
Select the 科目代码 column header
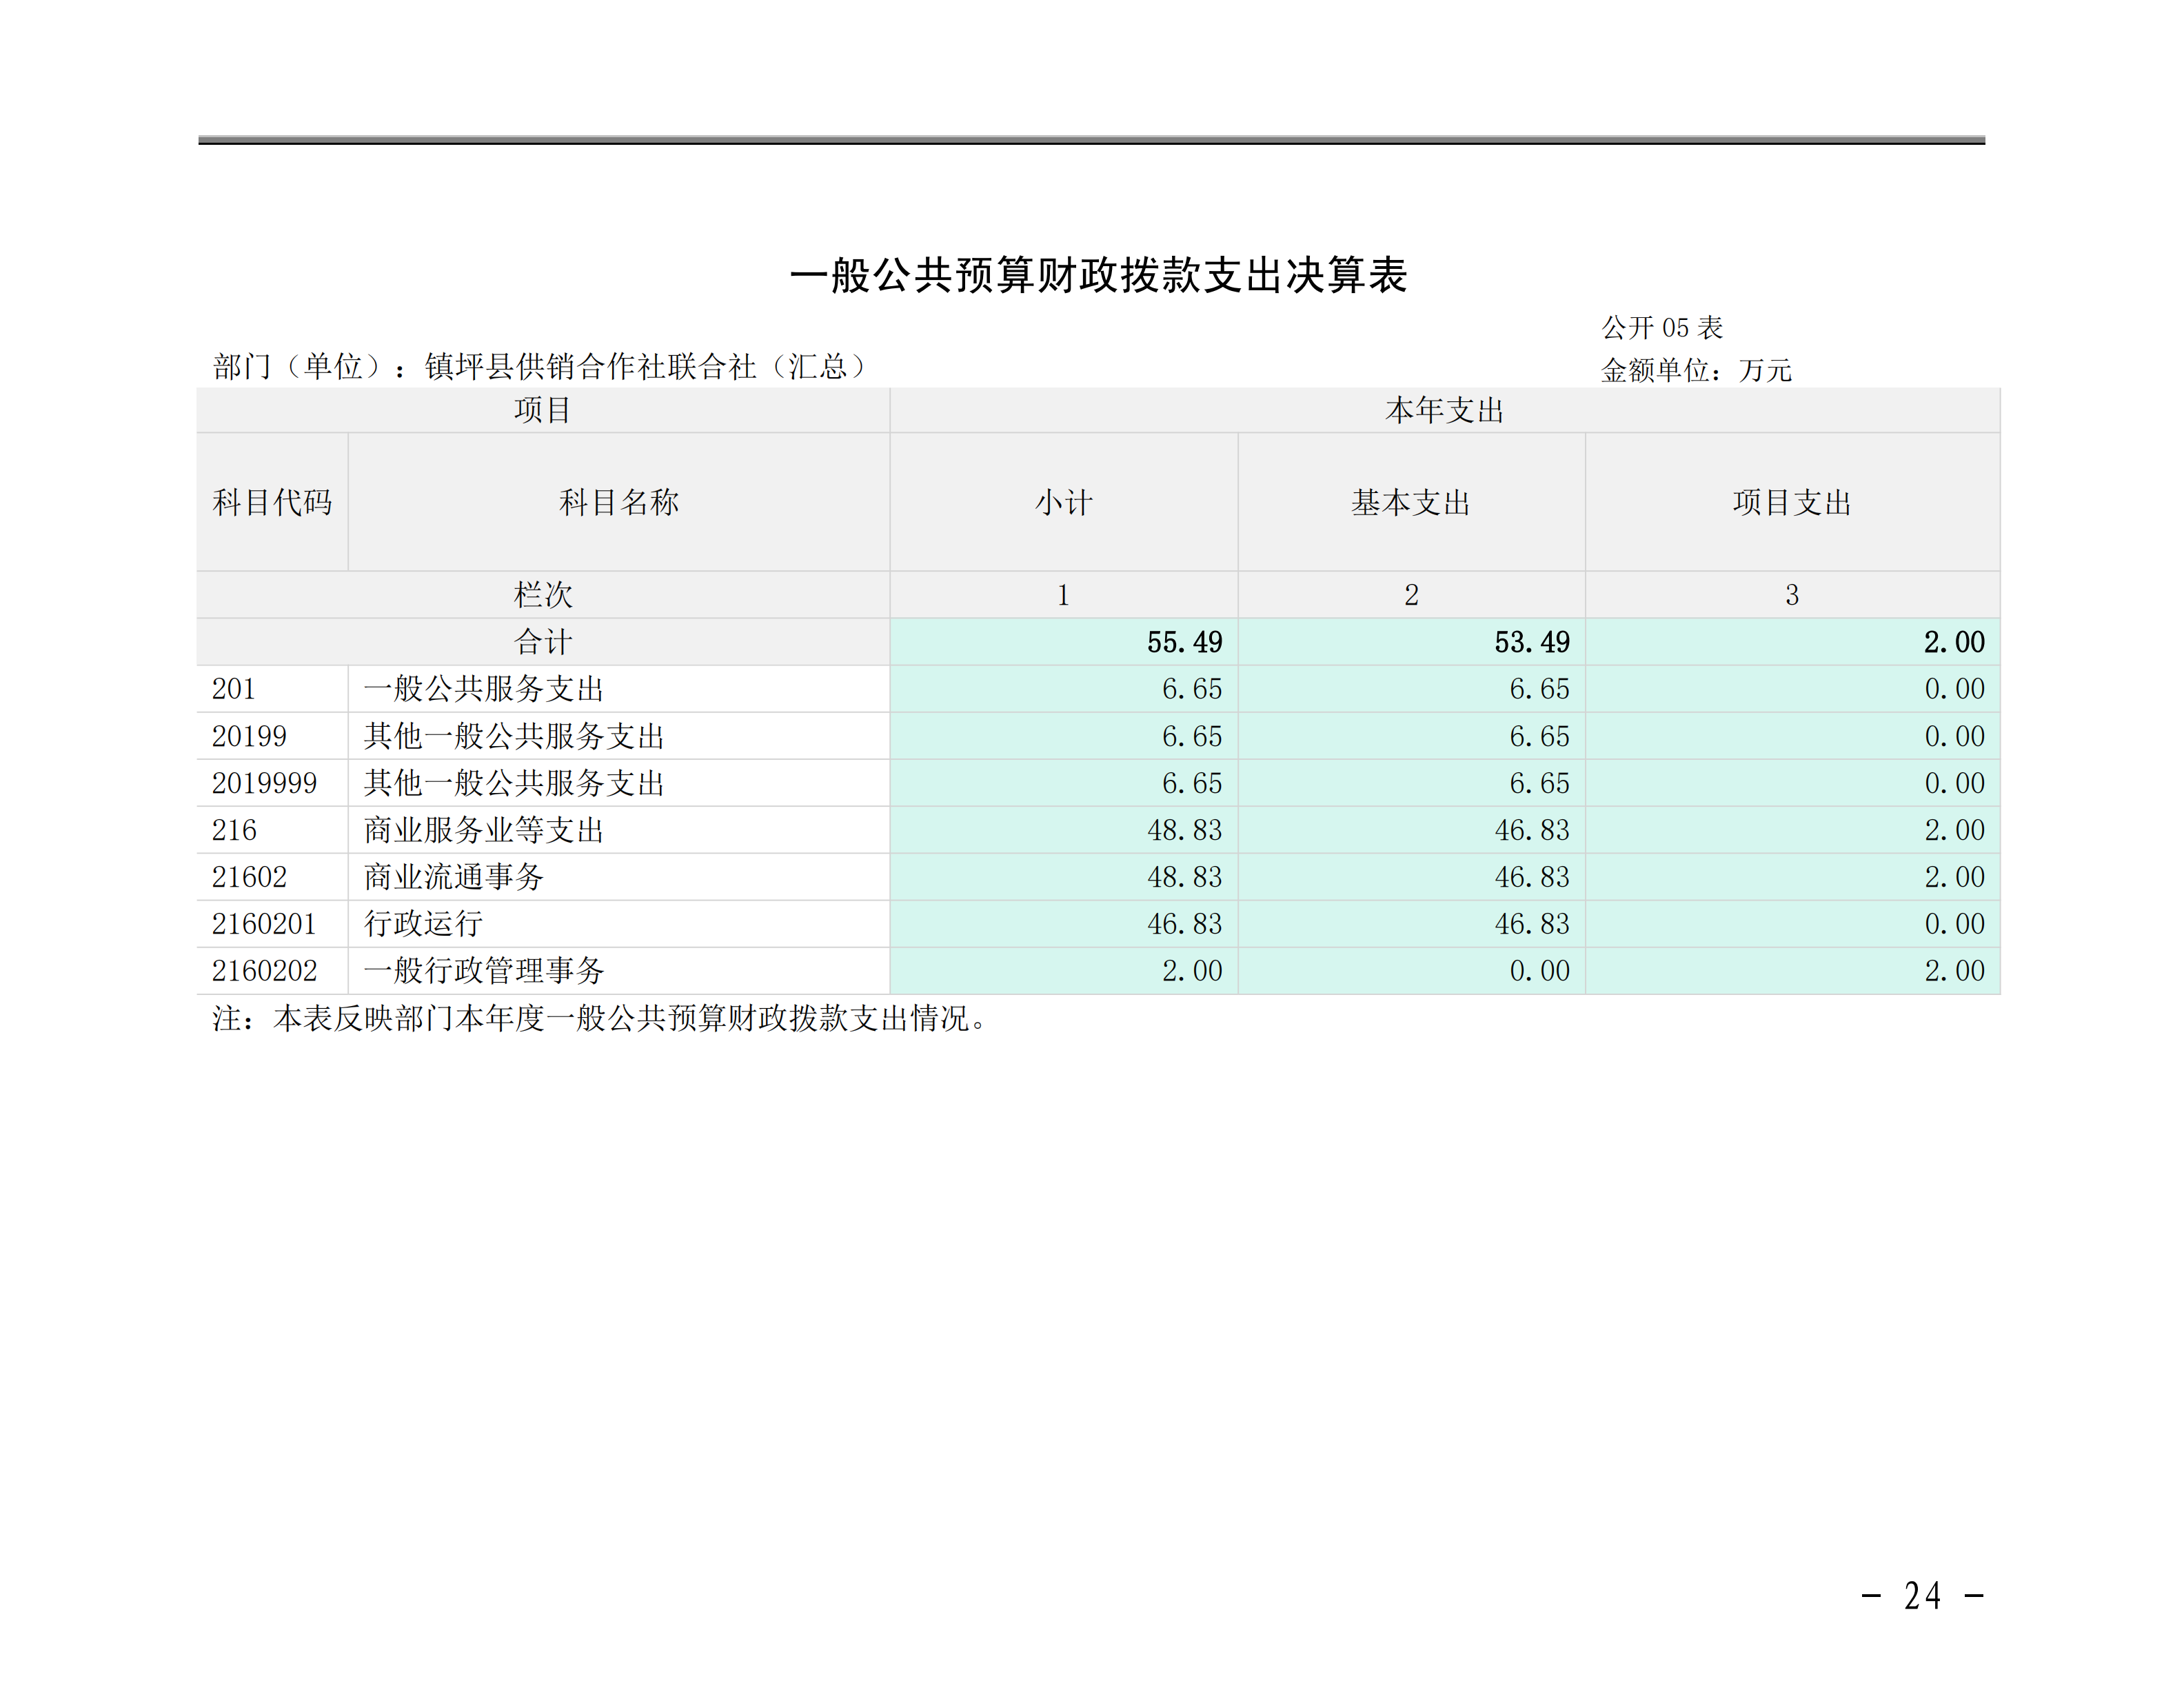tap(272, 502)
